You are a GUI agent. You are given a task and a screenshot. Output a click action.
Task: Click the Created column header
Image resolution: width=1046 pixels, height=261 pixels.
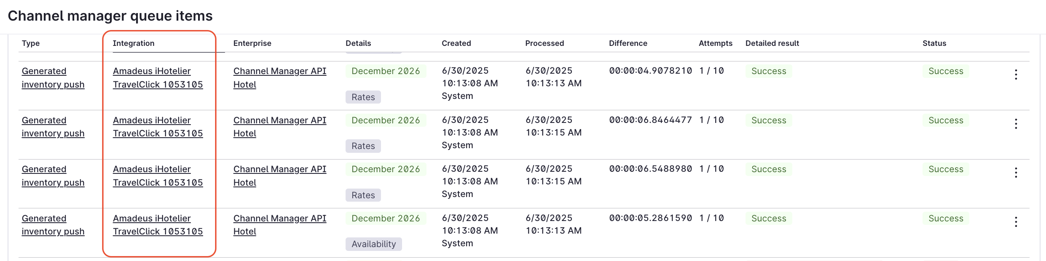click(x=456, y=43)
